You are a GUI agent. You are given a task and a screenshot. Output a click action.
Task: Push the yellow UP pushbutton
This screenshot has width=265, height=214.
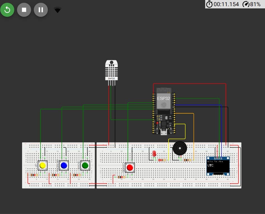[42, 165]
